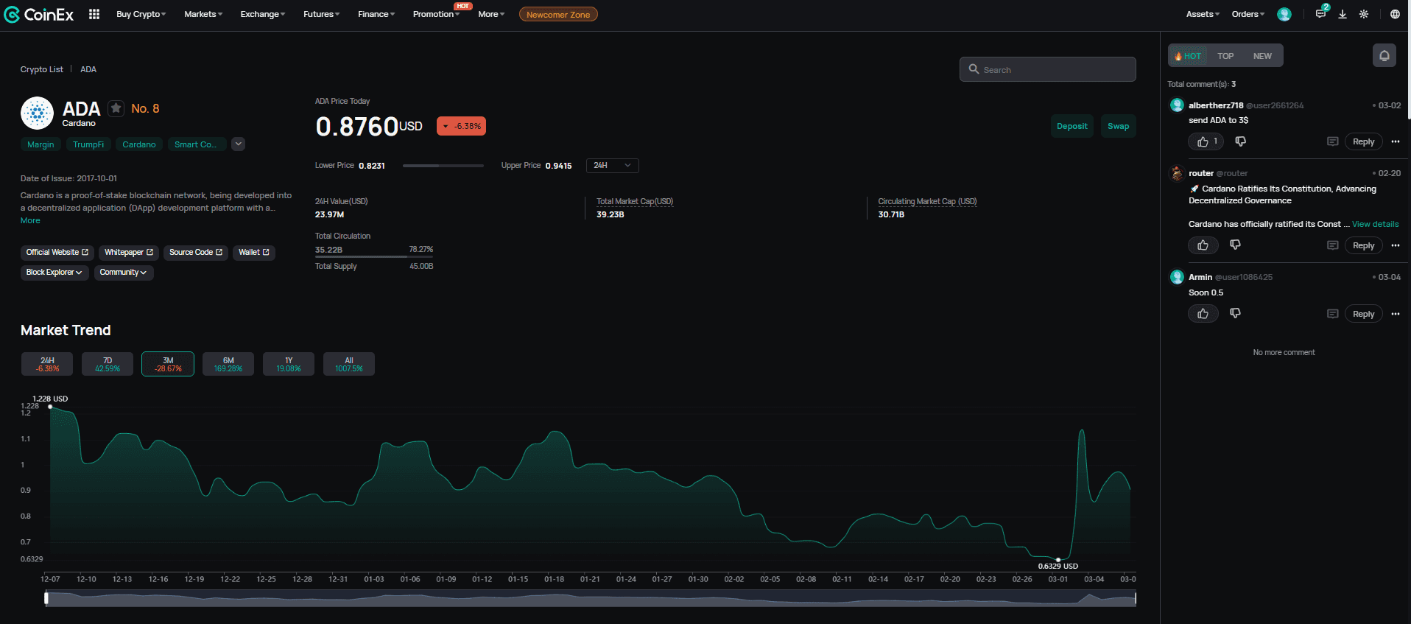Toggle the light/dark theme sun icon
This screenshot has width=1411, height=624.
click(1364, 14)
